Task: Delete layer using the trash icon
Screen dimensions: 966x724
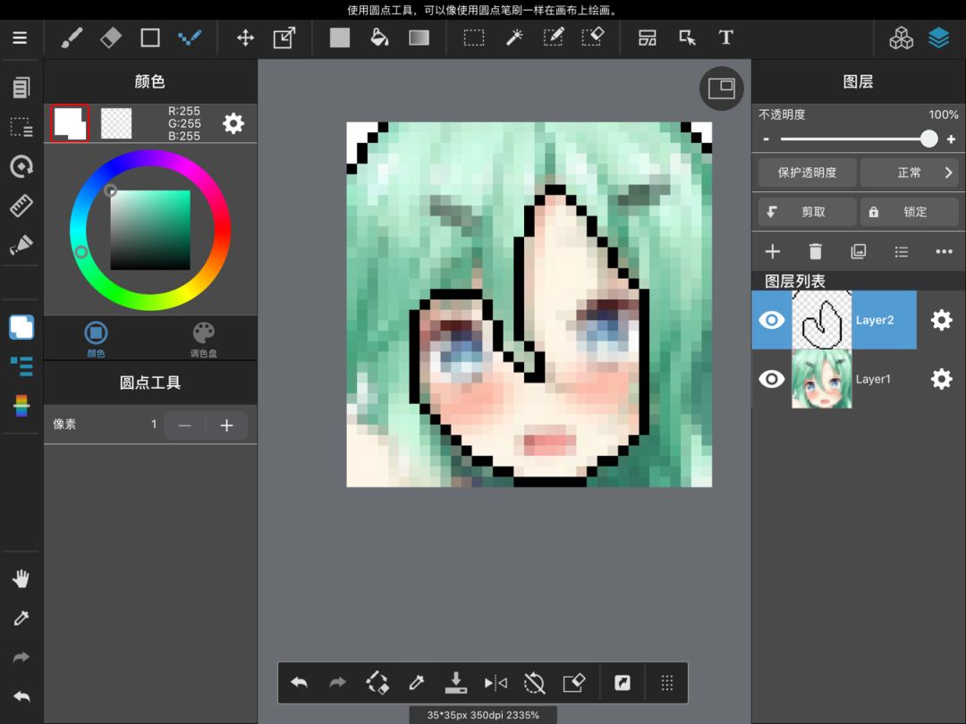Action: click(x=815, y=252)
